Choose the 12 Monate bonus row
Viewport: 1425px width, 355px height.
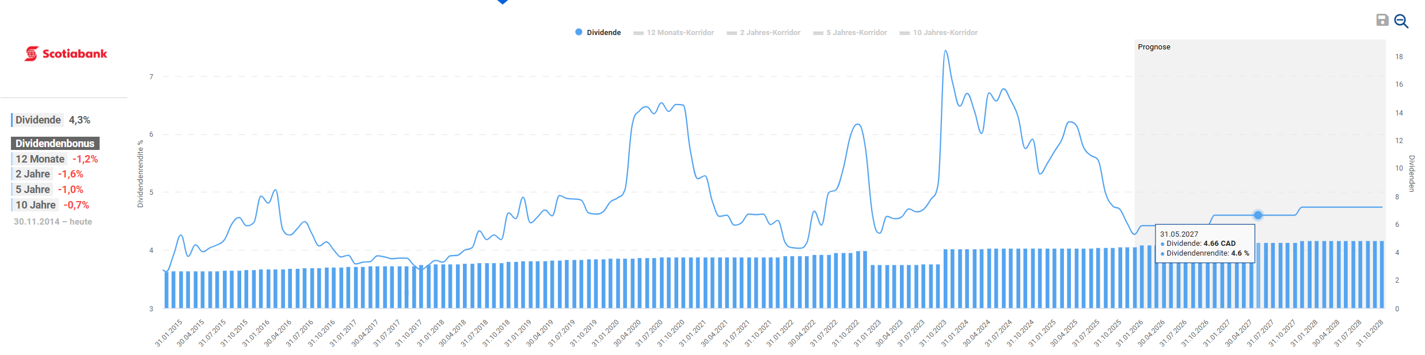tap(56, 159)
